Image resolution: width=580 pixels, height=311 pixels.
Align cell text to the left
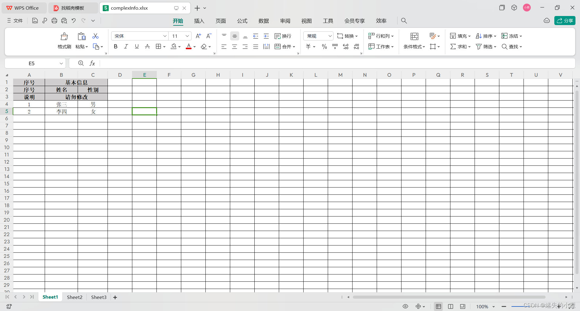224,46
